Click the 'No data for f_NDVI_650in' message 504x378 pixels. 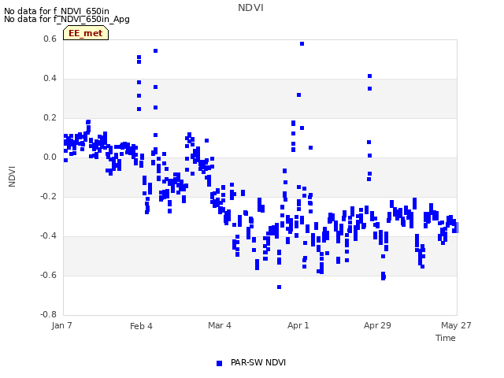pyautogui.click(x=57, y=11)
